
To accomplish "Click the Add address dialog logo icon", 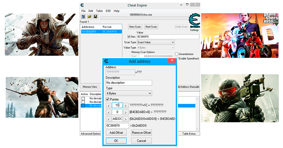I will click(106, 61).
